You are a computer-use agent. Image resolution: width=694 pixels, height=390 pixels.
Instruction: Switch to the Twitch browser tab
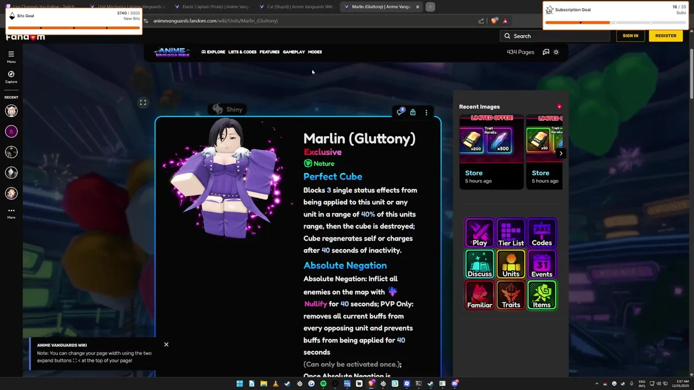click(42, 6)
